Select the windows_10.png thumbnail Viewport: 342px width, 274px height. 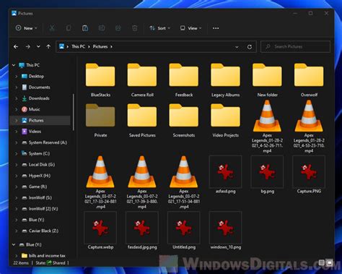(226, 231)
